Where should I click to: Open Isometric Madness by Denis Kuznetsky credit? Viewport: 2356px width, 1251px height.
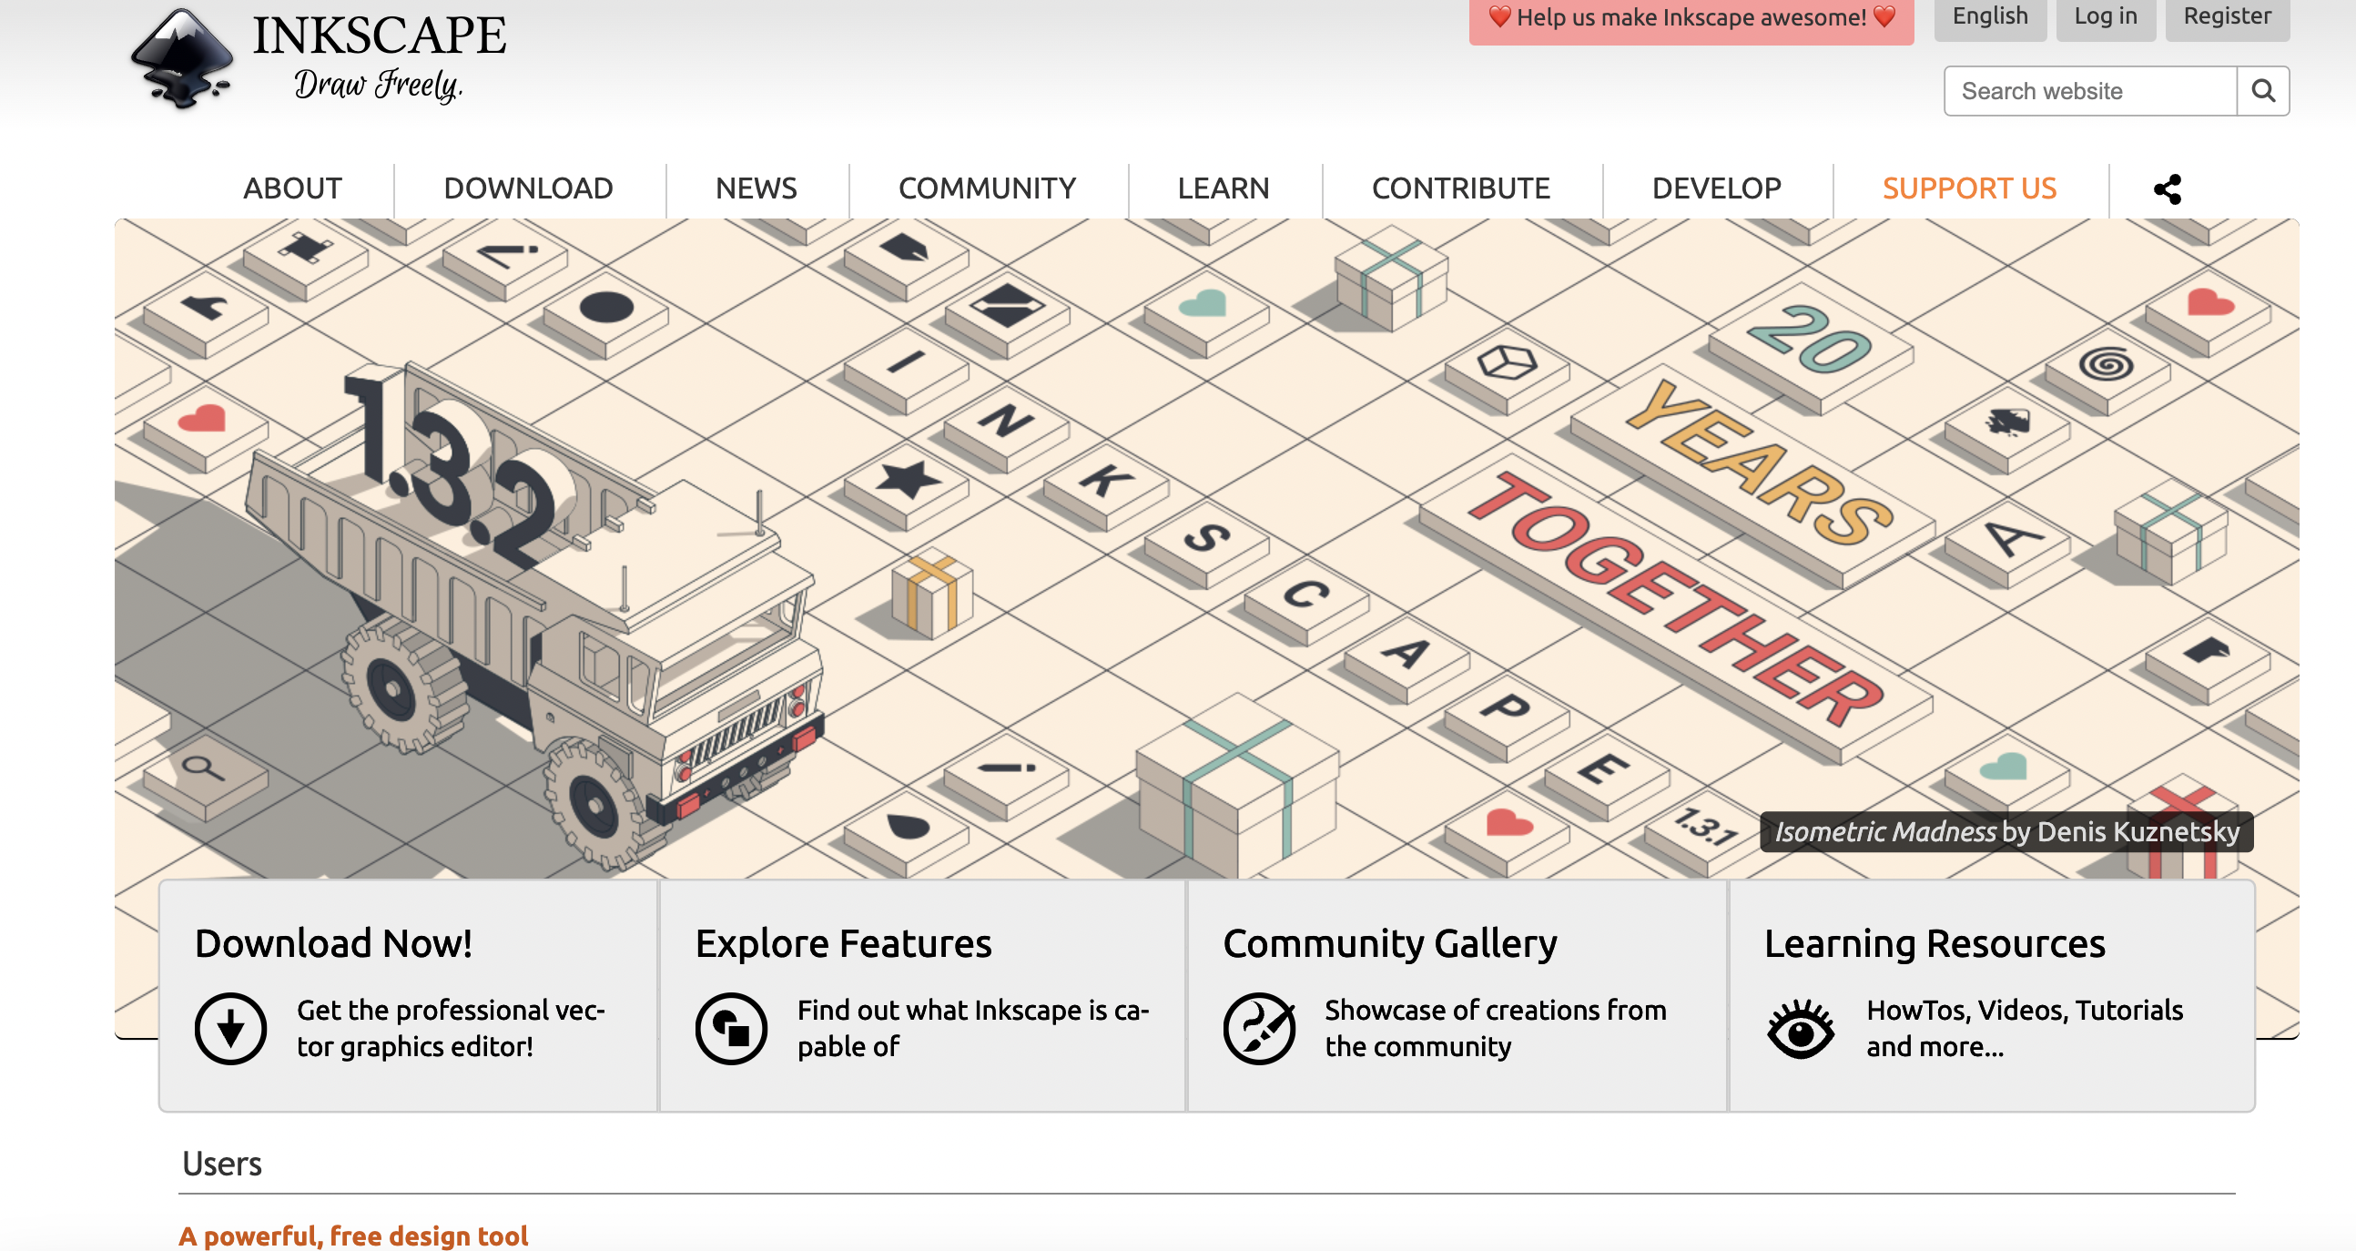click(2006, 831)
